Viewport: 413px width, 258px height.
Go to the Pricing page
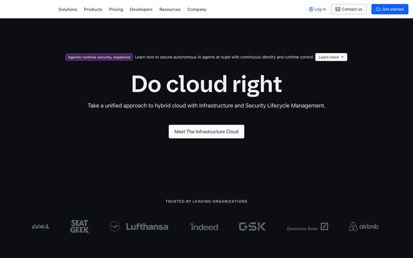[x=116, y=9]
